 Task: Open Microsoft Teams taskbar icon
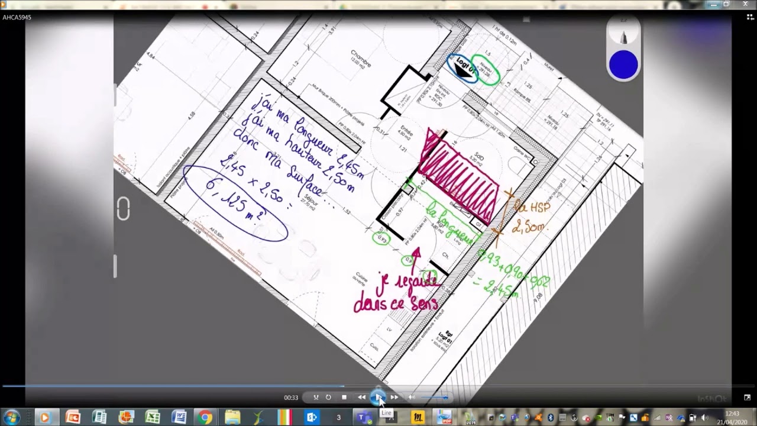click(364, 417)
